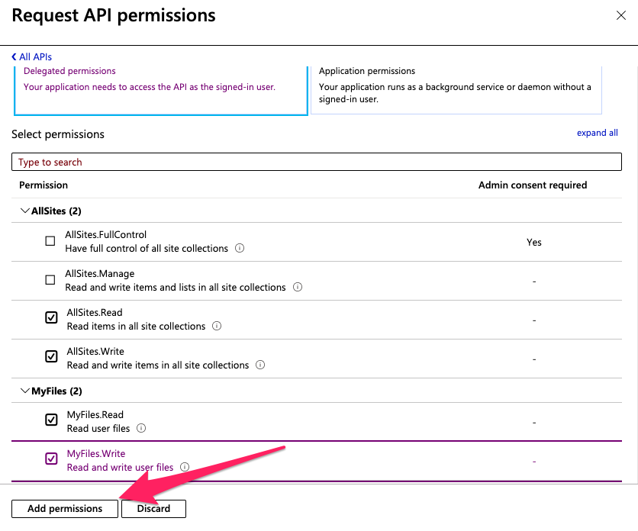Click the Admin consent required column header

tap(533, 185)
